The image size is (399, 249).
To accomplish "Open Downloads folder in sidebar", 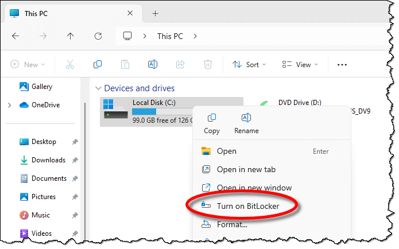I will 48,160.
